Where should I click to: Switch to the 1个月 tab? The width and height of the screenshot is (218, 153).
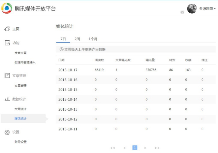93,39
